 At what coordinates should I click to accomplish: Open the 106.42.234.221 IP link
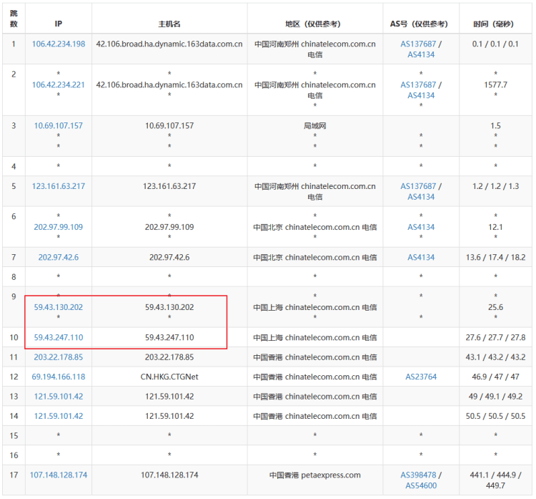point(59,85)
